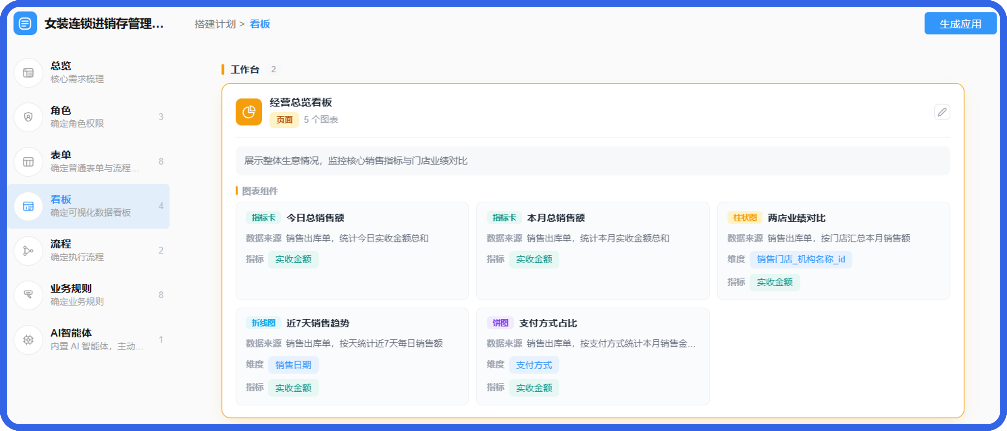This screenshot has width=1007, height=431.
Task: Click the 柱状图 chart type label
Action: pos(745,218)
